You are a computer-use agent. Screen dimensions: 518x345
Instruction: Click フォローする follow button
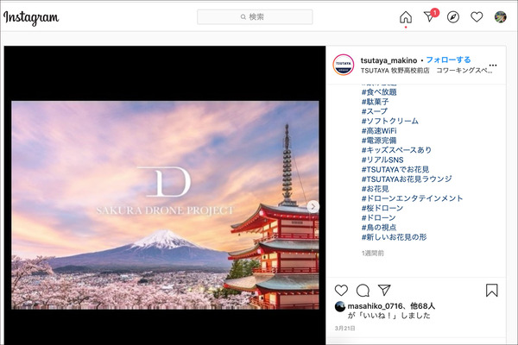448,60
